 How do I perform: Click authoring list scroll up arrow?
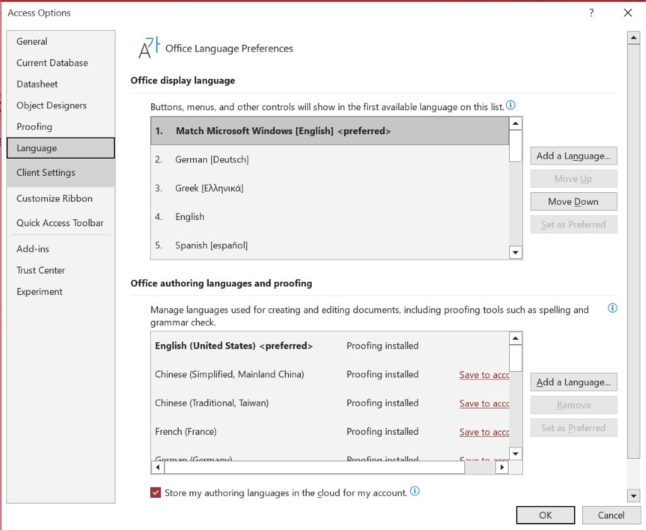pyautogui.click(x=515, y=338)
